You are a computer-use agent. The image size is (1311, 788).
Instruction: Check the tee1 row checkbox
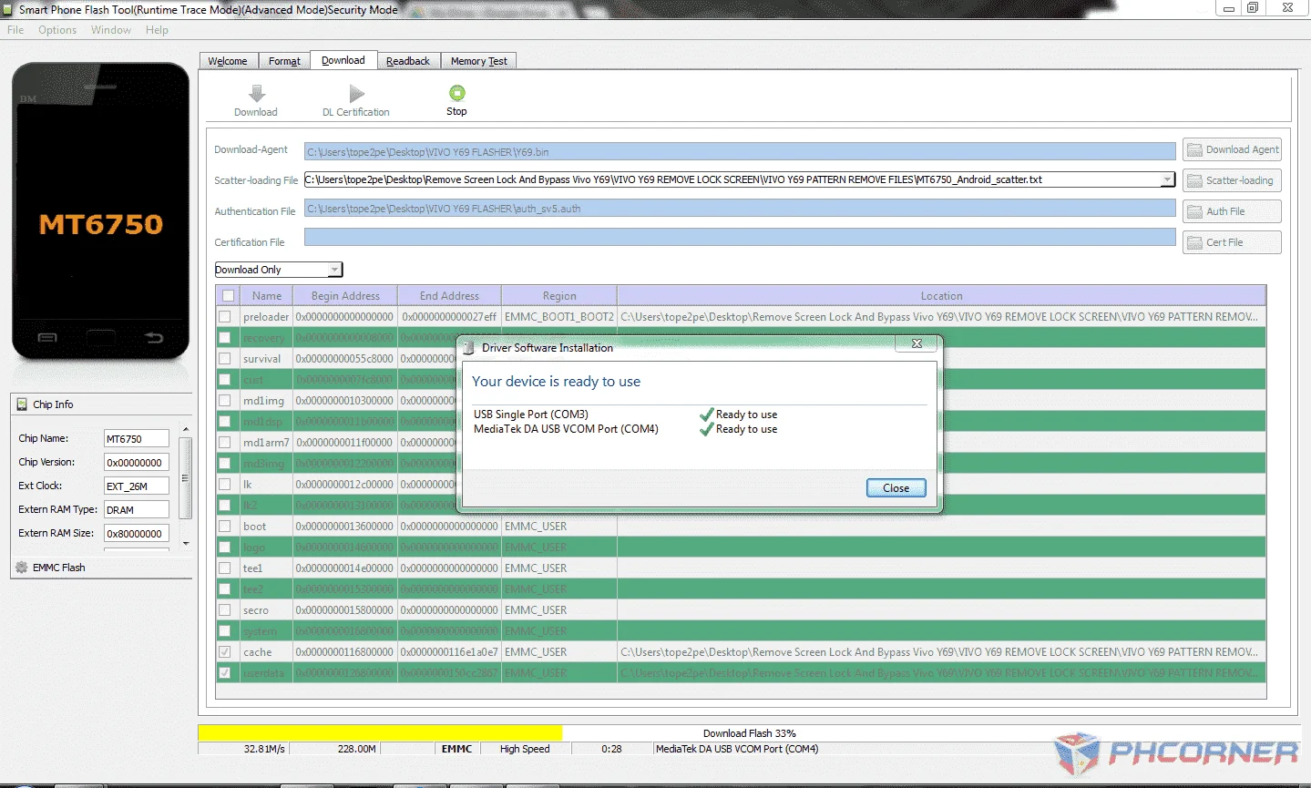tap(224, 568)
